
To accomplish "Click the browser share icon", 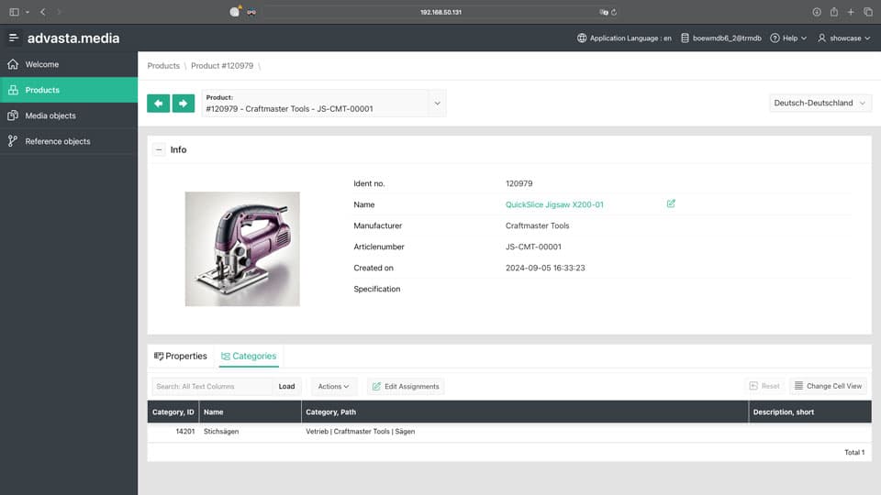I will (834, 12).
